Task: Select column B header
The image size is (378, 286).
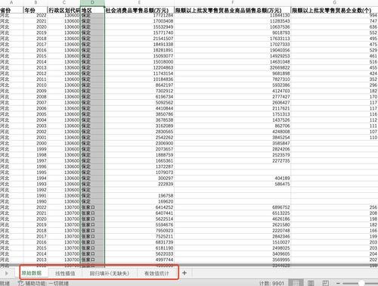Action: tap(36, 2)
